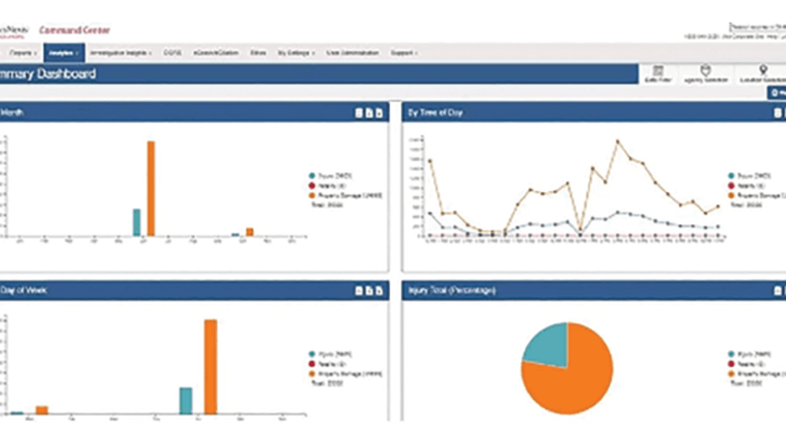Click orange Property Damage swatch in pie legend
Viewport: 786px width, 442px height.
(731, 373)
